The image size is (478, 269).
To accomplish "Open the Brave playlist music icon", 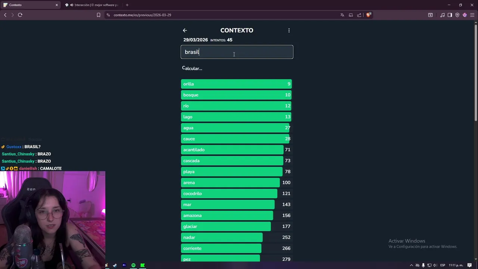I will click(x=443, y=15).
